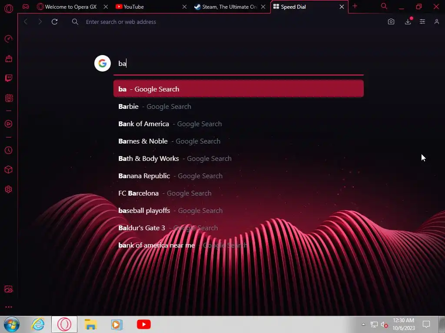The height and width of the screenshot is (333, 445).
Task: Open the taskbar clock and date
Action: click(x=403, y=324)
